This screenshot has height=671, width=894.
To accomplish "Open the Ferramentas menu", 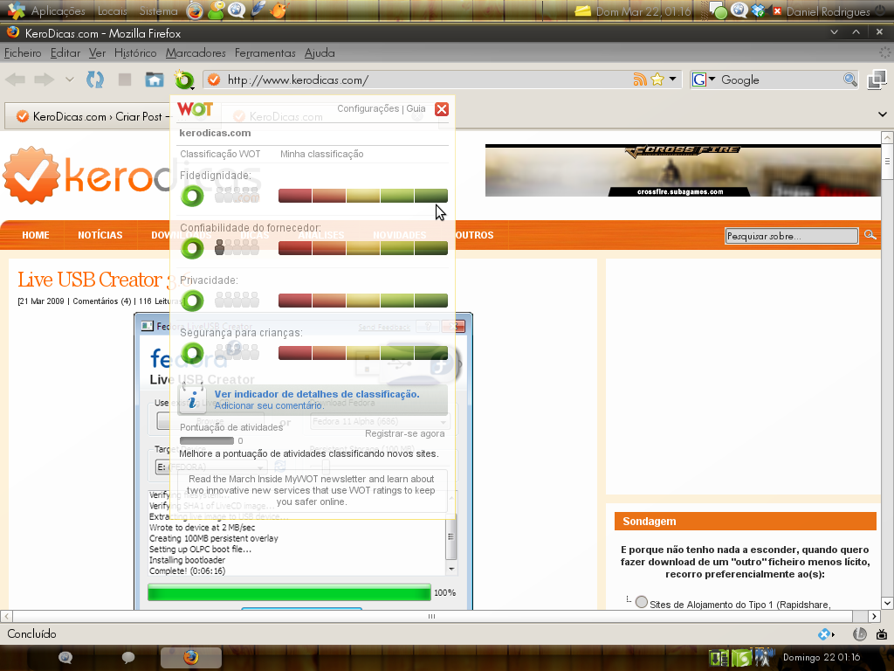I will (x=265, y=53).
